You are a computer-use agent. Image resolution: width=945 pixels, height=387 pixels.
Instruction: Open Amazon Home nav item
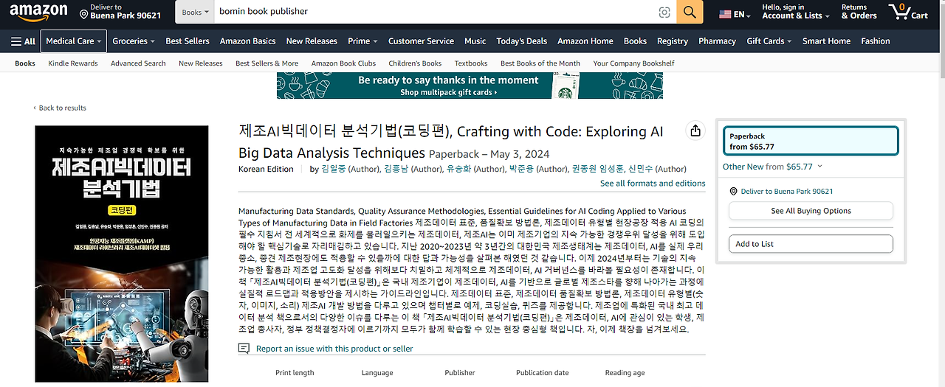click(x=585, y=41)
